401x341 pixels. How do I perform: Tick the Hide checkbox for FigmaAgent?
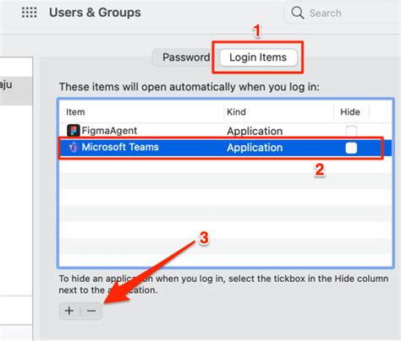pos(351,131)
